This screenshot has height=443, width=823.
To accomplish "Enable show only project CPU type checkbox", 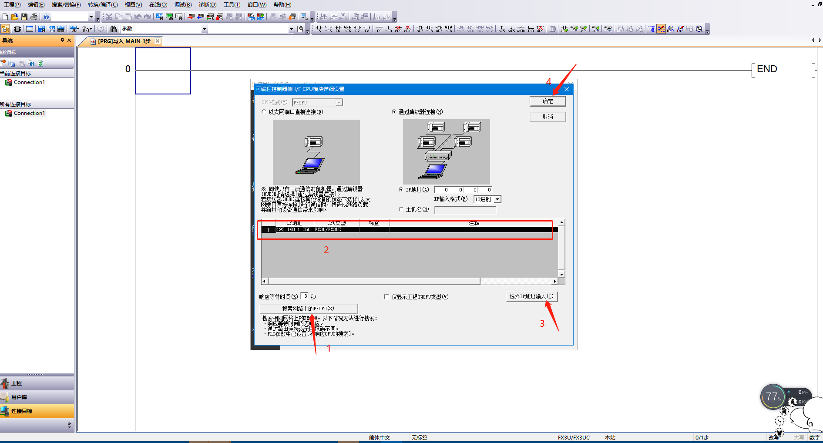I will (x=386, y=297).
